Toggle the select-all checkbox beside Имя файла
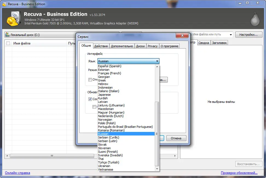Viewport: 266px width, 178px height. (x=8, y=43)
